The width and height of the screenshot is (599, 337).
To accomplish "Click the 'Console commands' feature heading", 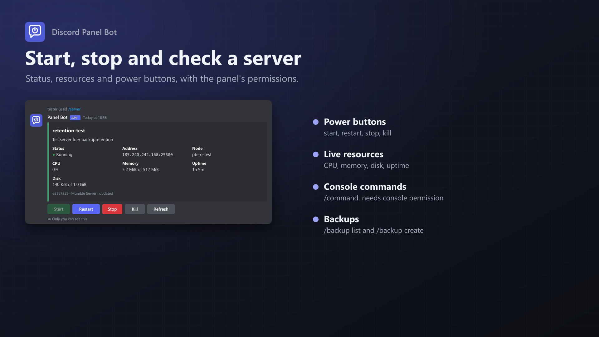I will click(x=365, y=187).
